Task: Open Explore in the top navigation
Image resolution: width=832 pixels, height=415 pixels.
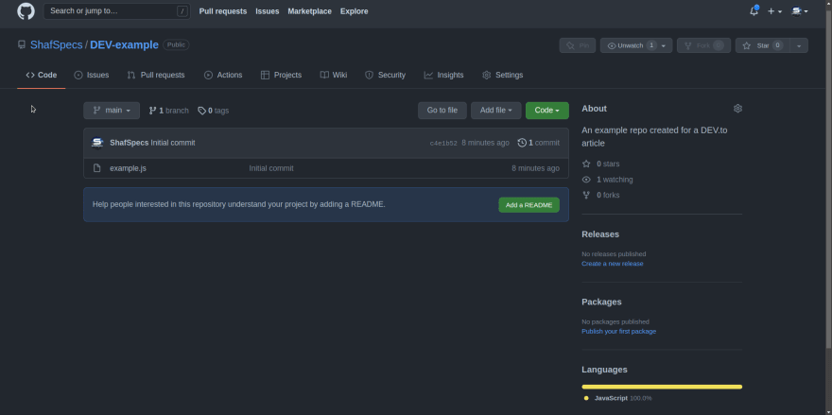Action: click(355, 11)
